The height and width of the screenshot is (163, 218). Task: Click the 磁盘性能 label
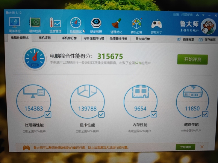(191, 124)
